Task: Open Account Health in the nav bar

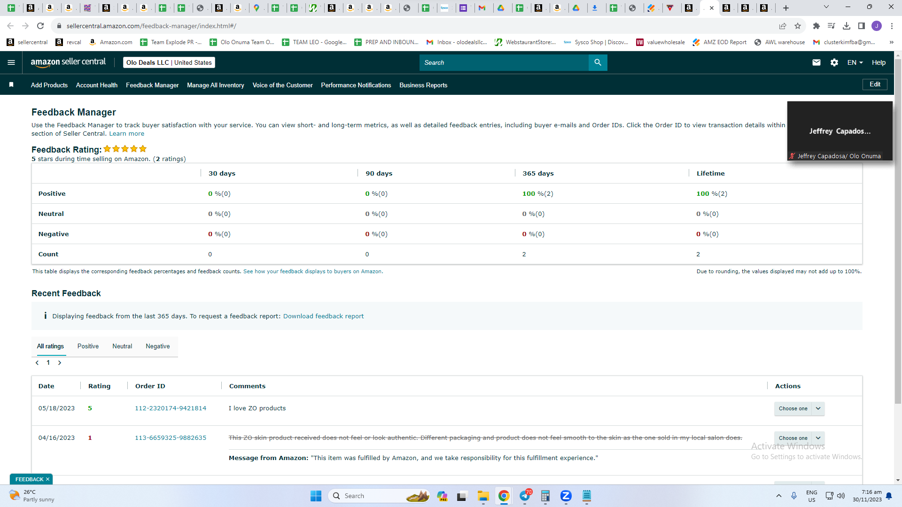Action: pos(97,85)
